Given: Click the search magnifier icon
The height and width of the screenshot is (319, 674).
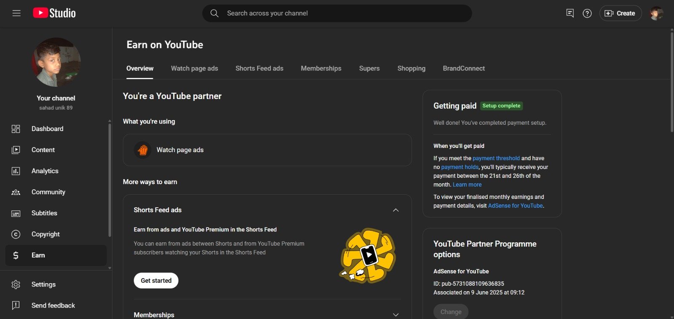Looking at the screenshot, I should (214, 13).
